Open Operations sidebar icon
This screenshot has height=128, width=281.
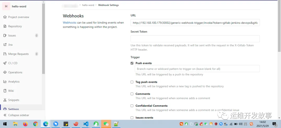[5, 72]
